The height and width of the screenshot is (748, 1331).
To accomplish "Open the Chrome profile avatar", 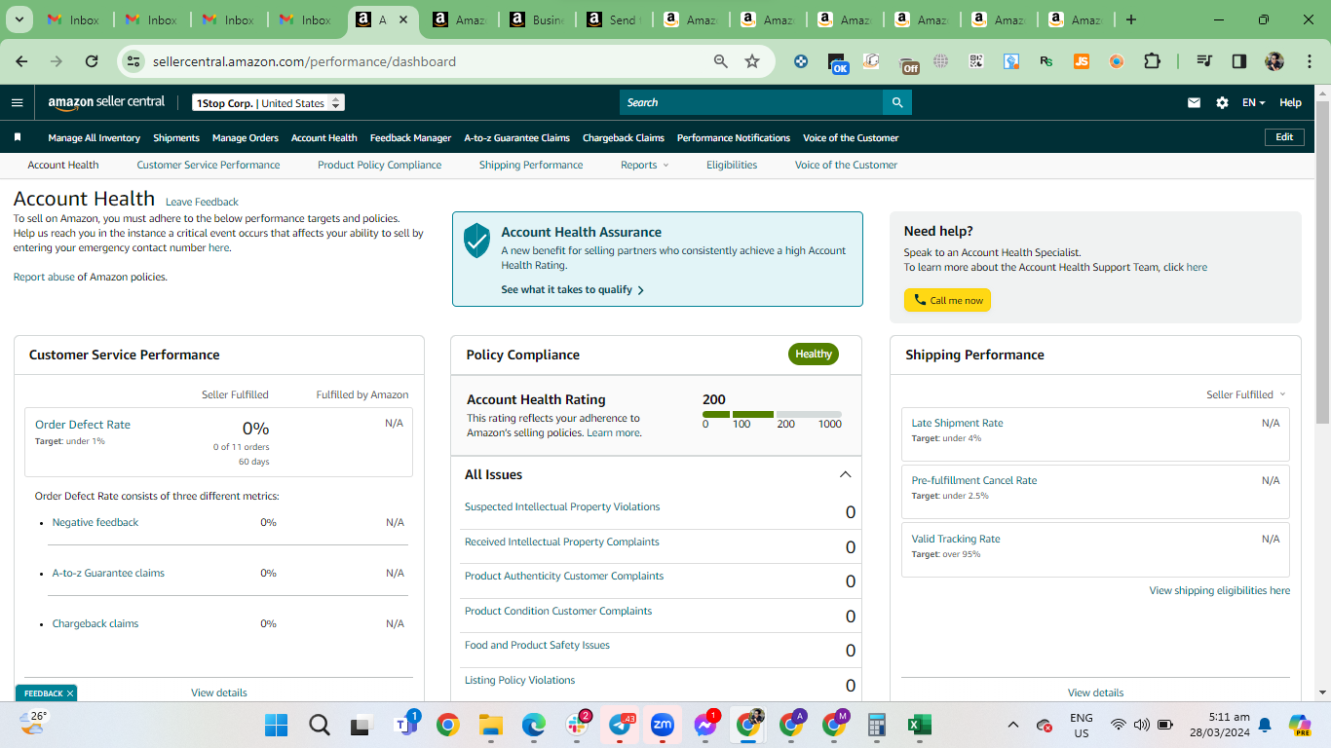I will [x=1274, y=61].
